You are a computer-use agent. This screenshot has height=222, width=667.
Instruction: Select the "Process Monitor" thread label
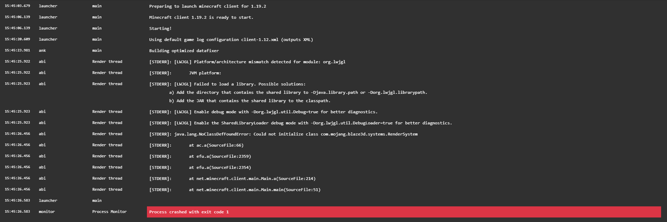[x=109, y=212]
